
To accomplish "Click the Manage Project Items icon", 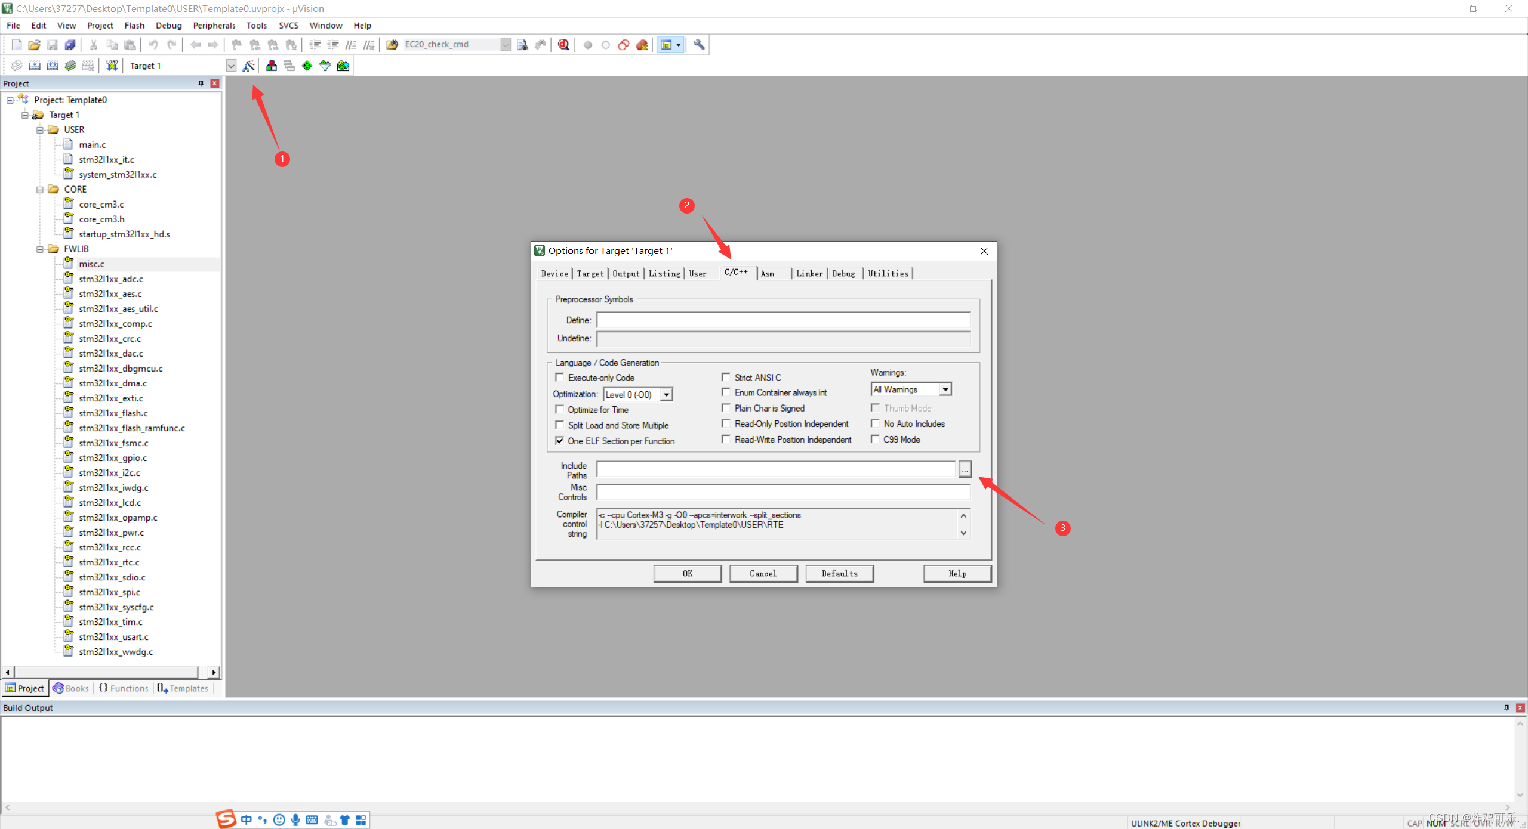I will 272,66.
